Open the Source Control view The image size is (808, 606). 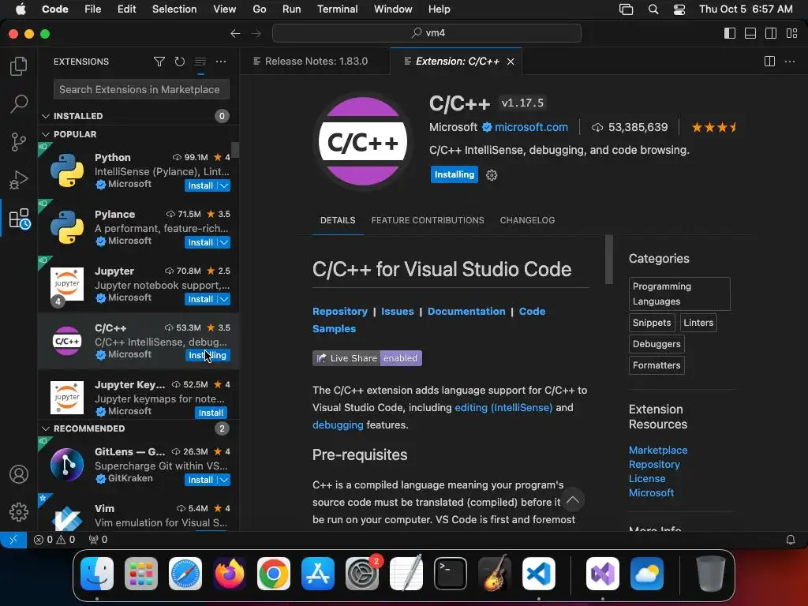pyautogui.click(x=19, y=142)
